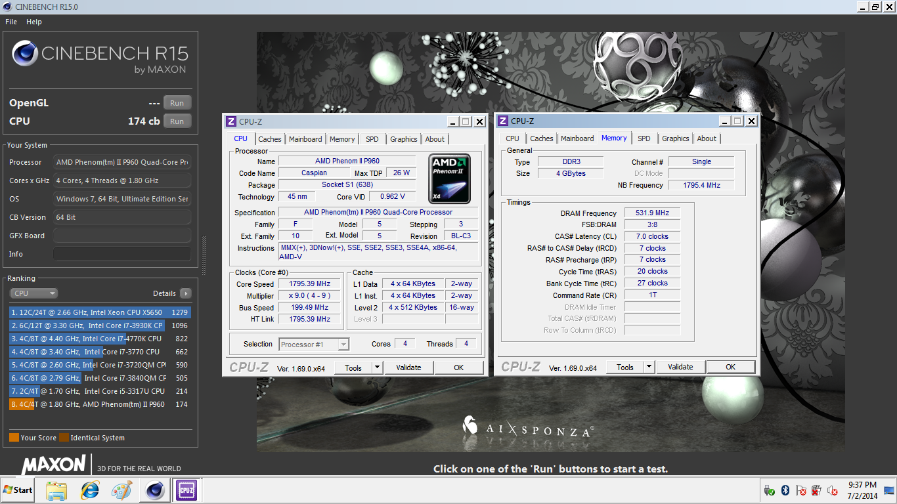Click Validate in the Memory tab window
897x504 pixels.
pos(680,367)
